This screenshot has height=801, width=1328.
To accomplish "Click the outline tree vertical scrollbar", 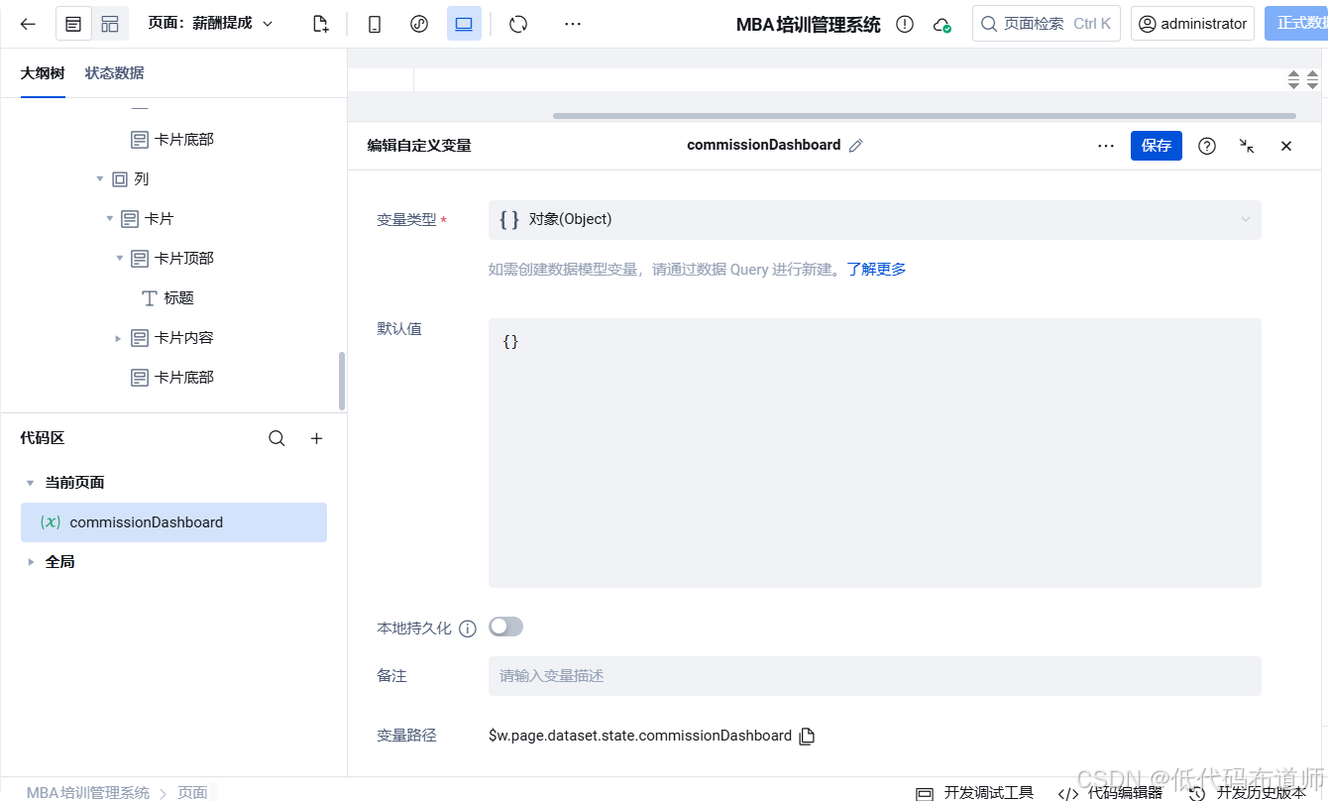I will pyautogui.click(x=342, y=381).
